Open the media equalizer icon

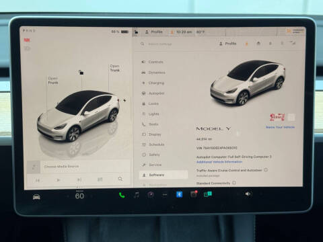click(x=100, y=179)
